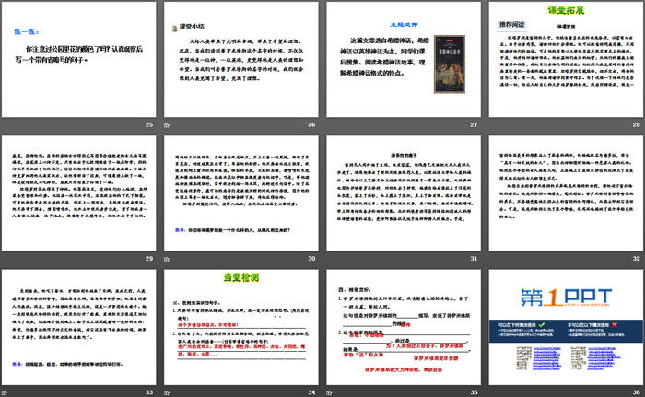Click the slide number 27 label
The image size is (645, 397).
coord(474,124)
